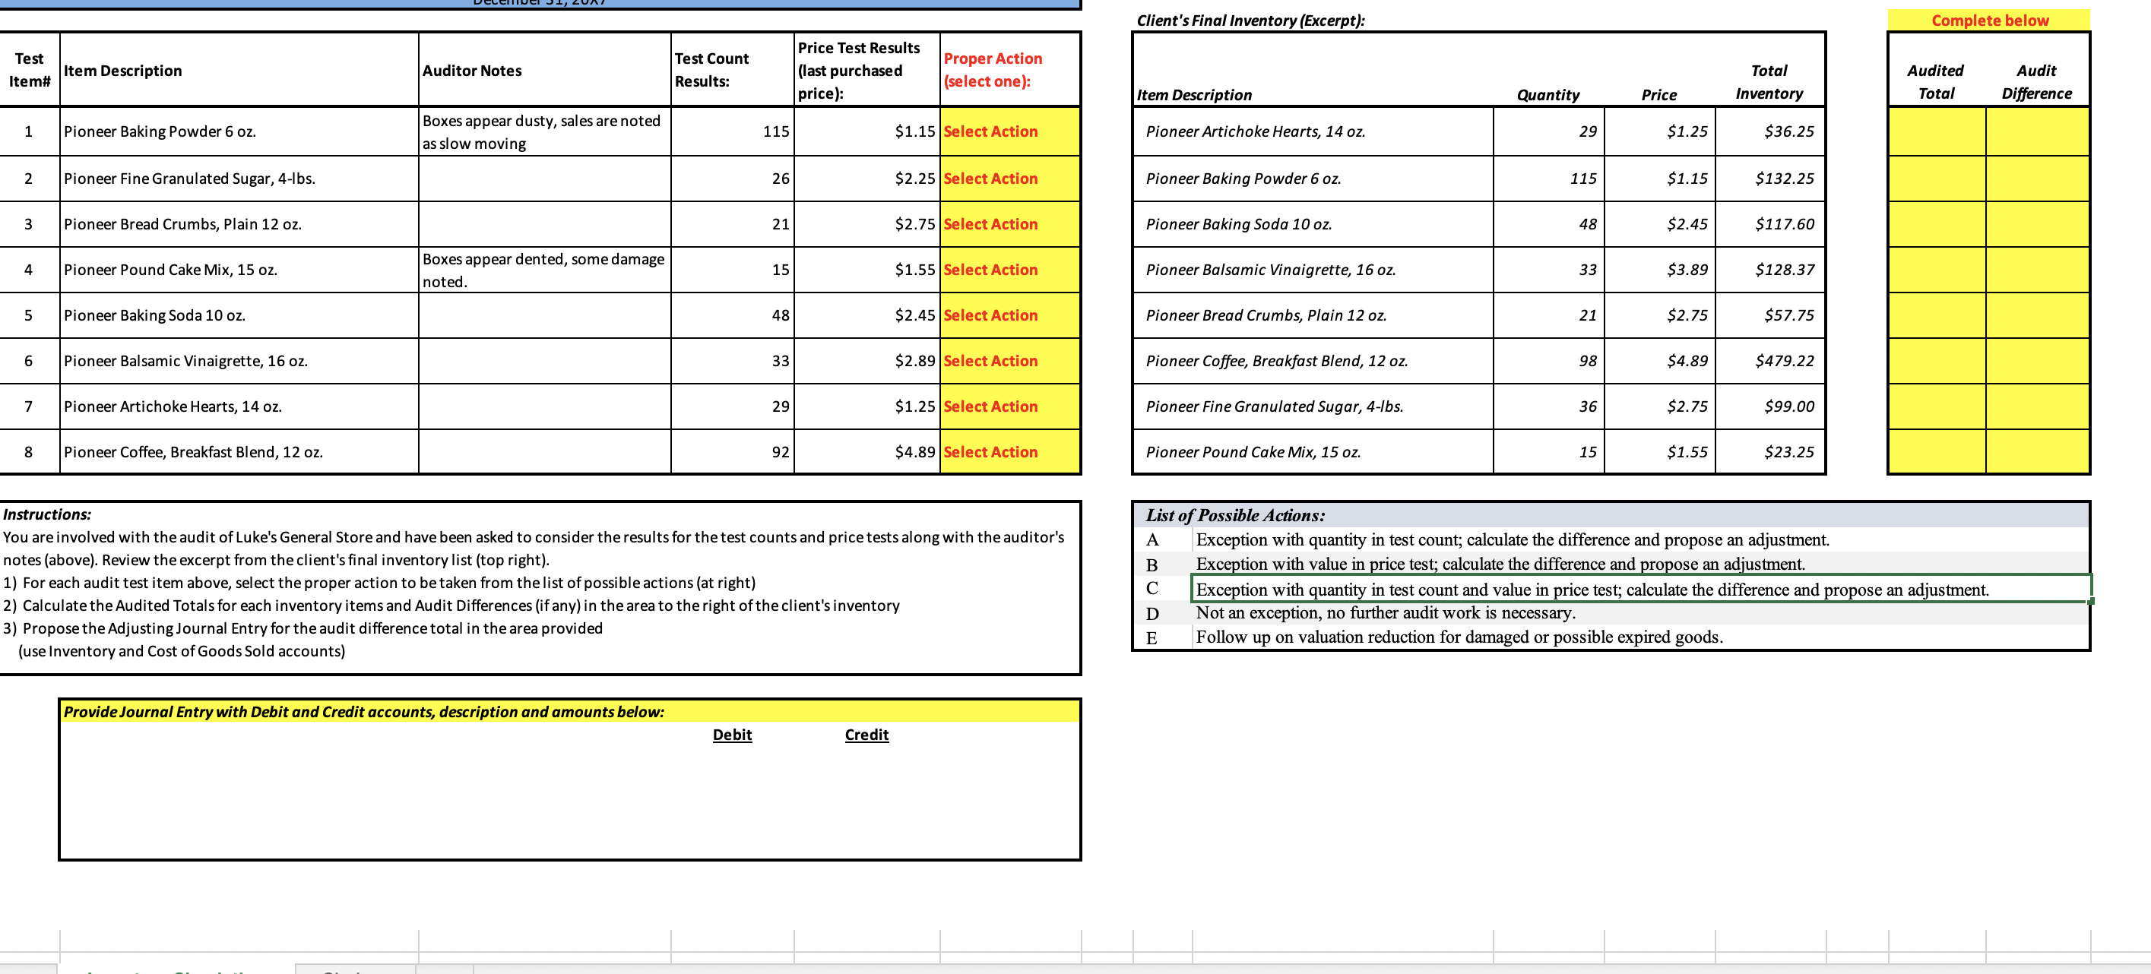Open Select Action for Artichoke Hearts
The width and height of the screenshot is (2151, 974).
1009,406
